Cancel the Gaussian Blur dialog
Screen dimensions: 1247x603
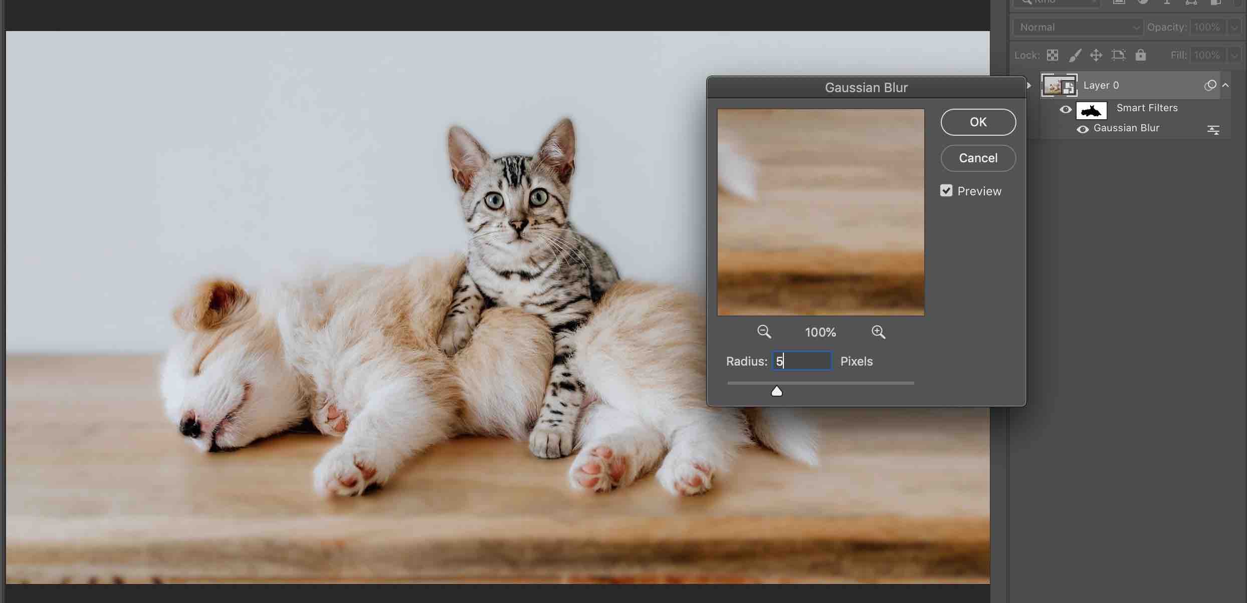click(x=978, y=158)
